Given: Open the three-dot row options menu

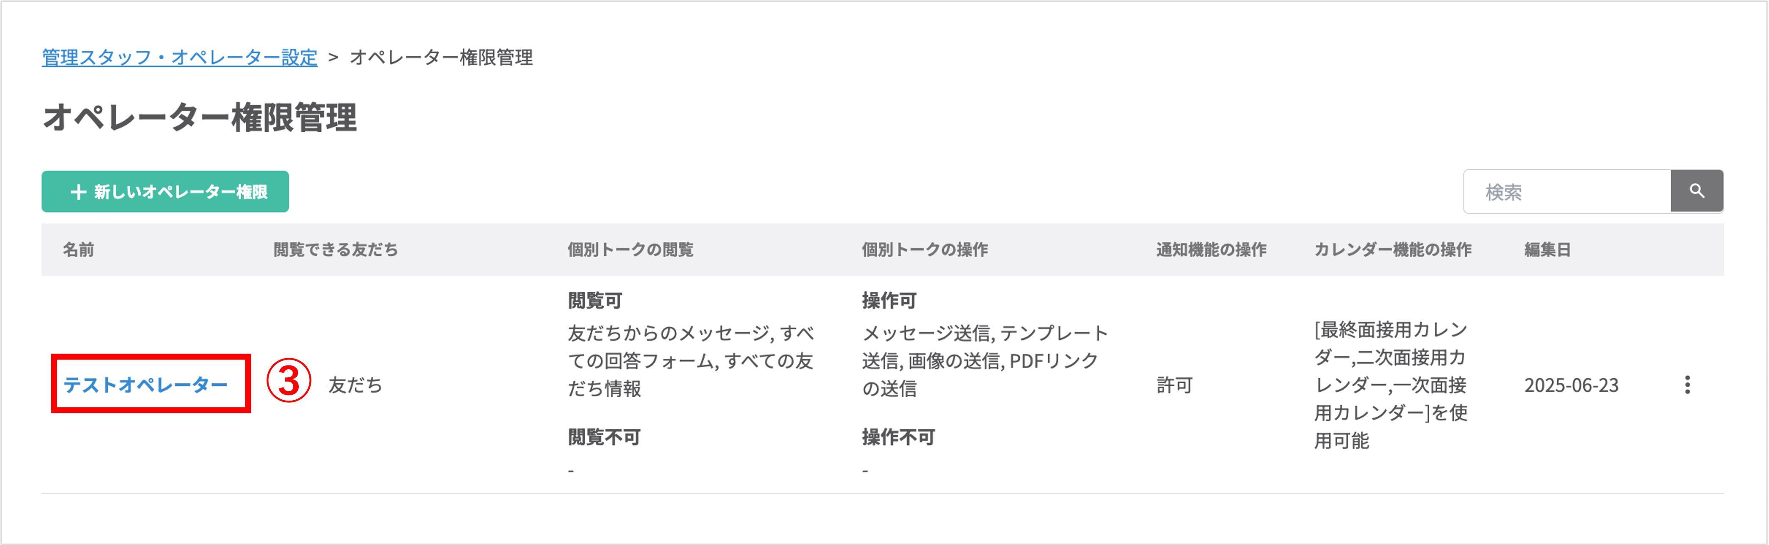Looking at the screenshot, I should tap(1687, 385).
